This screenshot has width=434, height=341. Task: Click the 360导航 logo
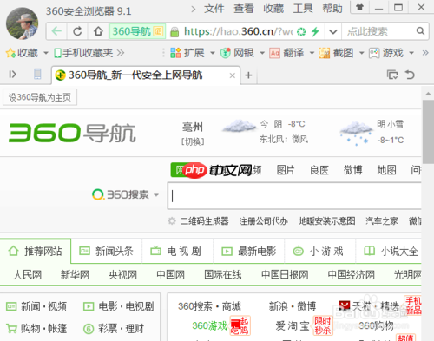tap(72, 133)
